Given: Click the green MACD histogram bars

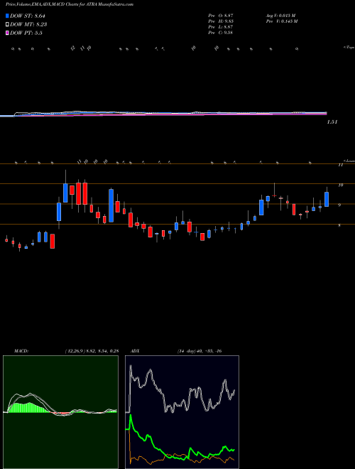Looking at the screenshot, I should click(x=28, y=408).
